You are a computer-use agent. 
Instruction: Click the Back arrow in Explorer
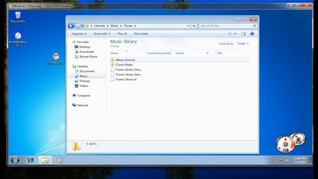click(71, 26)
